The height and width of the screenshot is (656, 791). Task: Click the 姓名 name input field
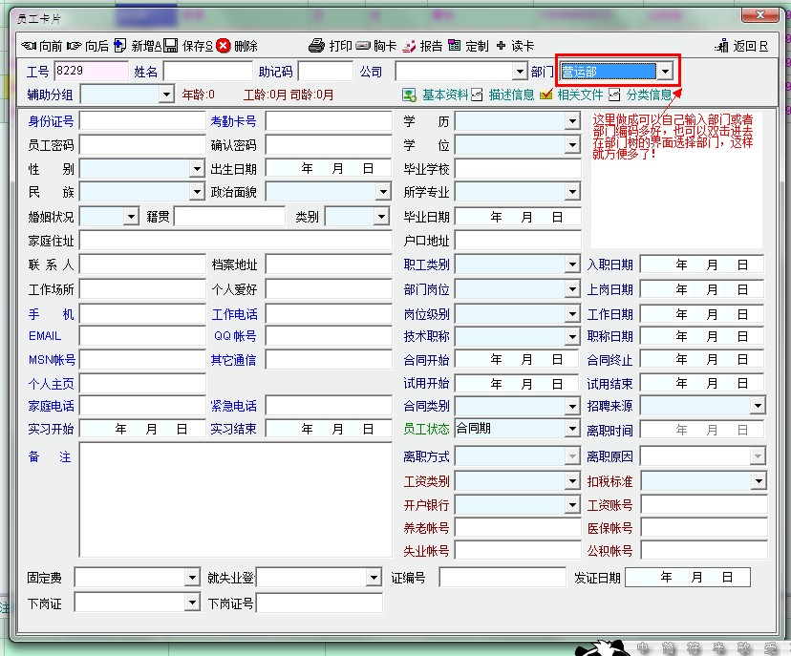[207, 72]
